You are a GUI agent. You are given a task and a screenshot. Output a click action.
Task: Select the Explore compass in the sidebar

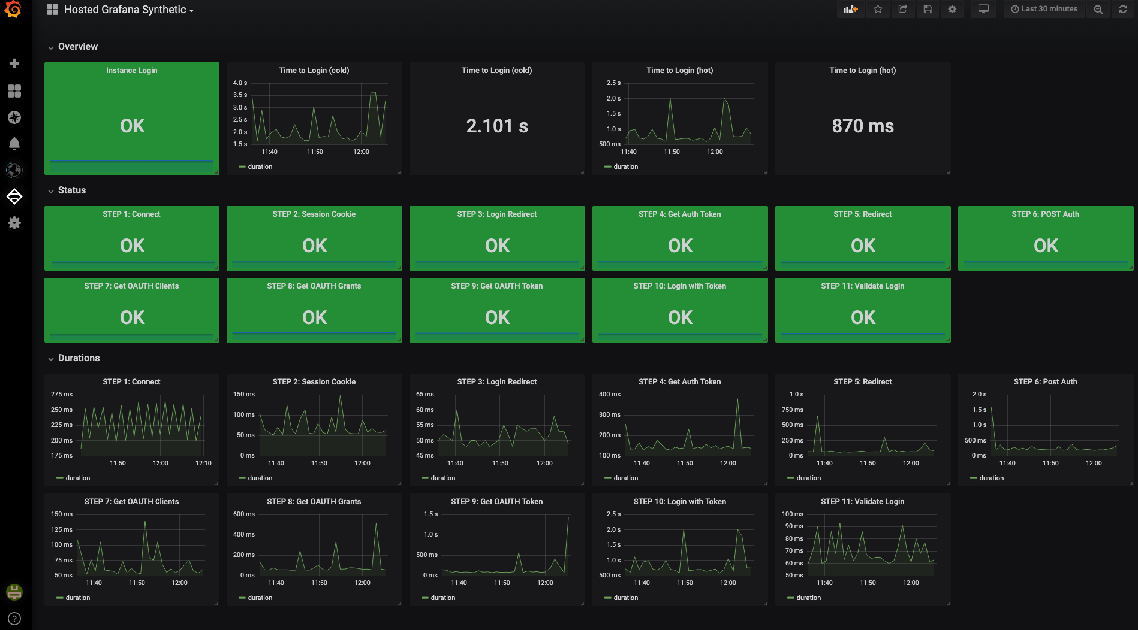pos(14,117)
